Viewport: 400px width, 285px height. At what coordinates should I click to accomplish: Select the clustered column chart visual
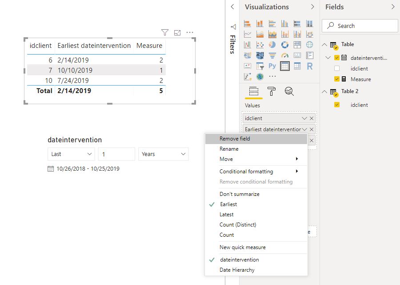tap(285, 23)
